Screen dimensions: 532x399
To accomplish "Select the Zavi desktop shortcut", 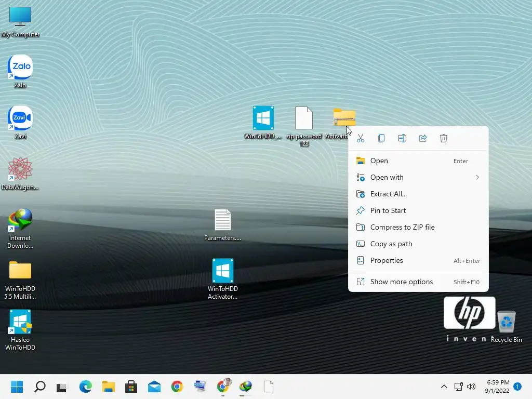I will coord(20,122).
